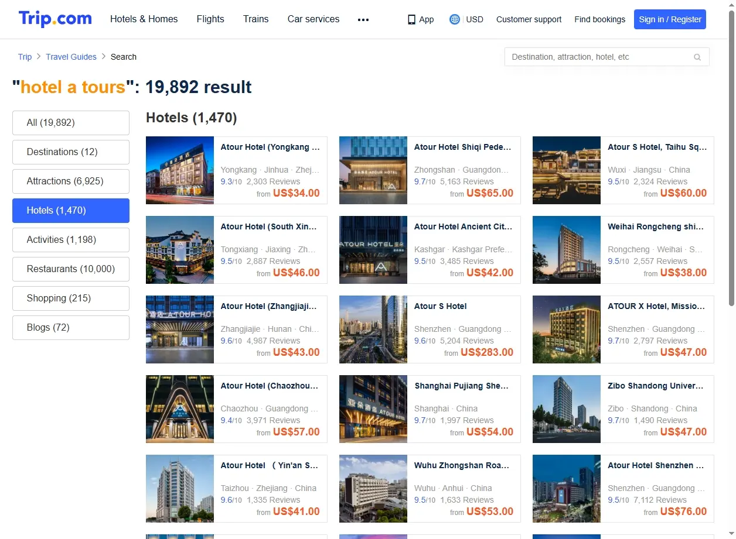Open Hotels & Homes menu
The image size is (736, 539).
[144, 19]
